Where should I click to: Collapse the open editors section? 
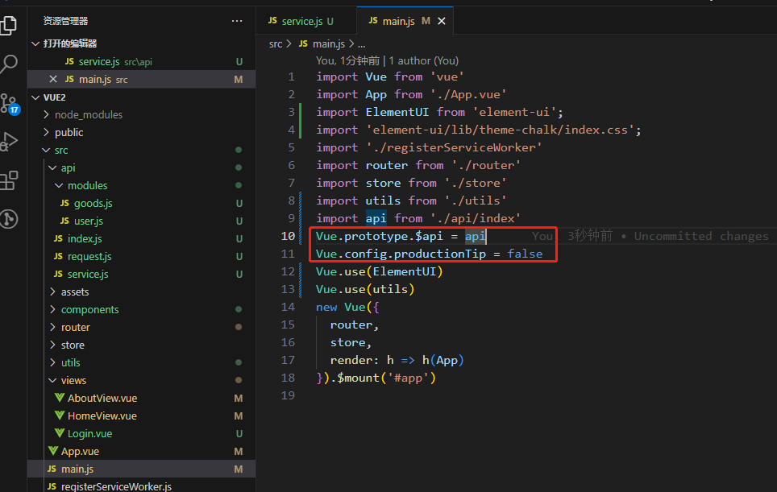[35, 43]
